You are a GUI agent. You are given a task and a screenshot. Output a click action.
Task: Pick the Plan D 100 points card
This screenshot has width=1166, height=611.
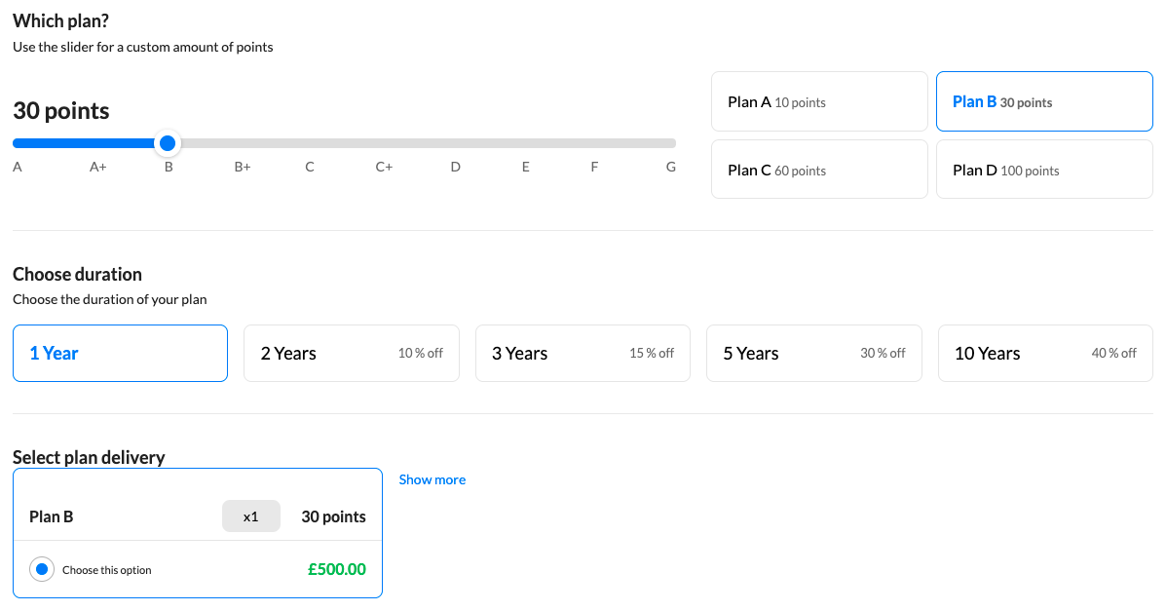point(1044,169)
